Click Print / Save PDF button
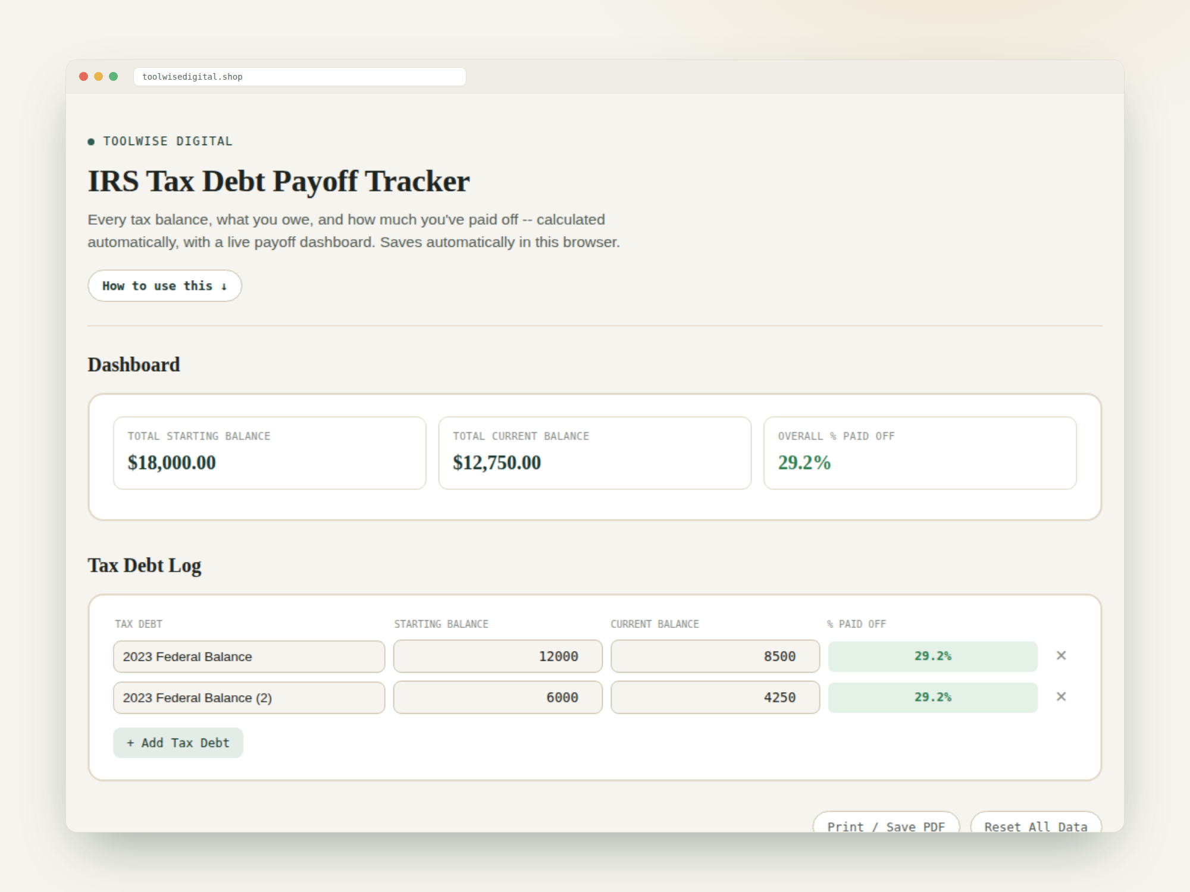Screen dimensions: 1190x892 coord(886,822)
